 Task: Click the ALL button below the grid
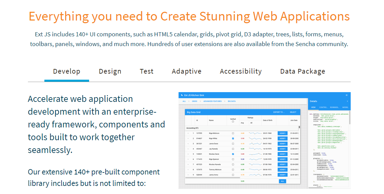coord(282,181)
